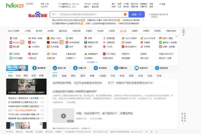201x134 pixels.
Task: Open the 百货满减 cart category
Action: point(100,68)
